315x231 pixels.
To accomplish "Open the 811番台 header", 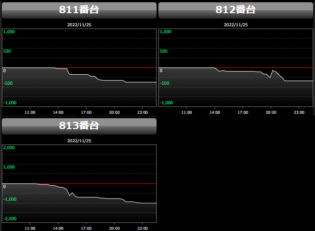I will [x=79, y=10].
